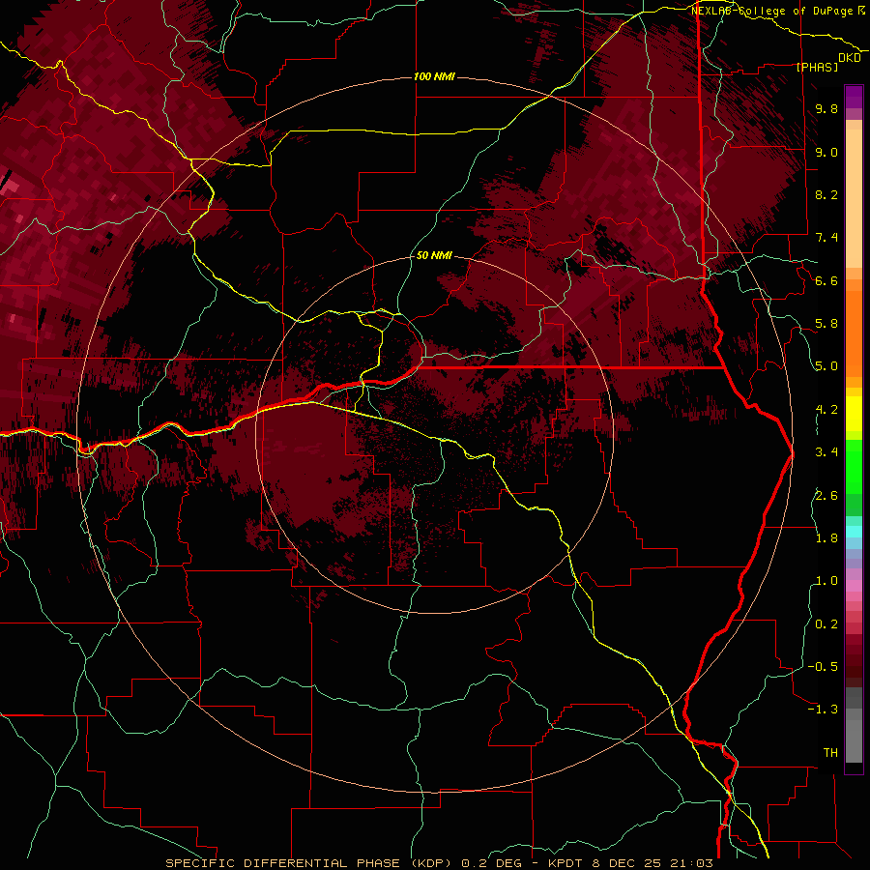Click the 5.8 value on the color scale

coord(826,324)
